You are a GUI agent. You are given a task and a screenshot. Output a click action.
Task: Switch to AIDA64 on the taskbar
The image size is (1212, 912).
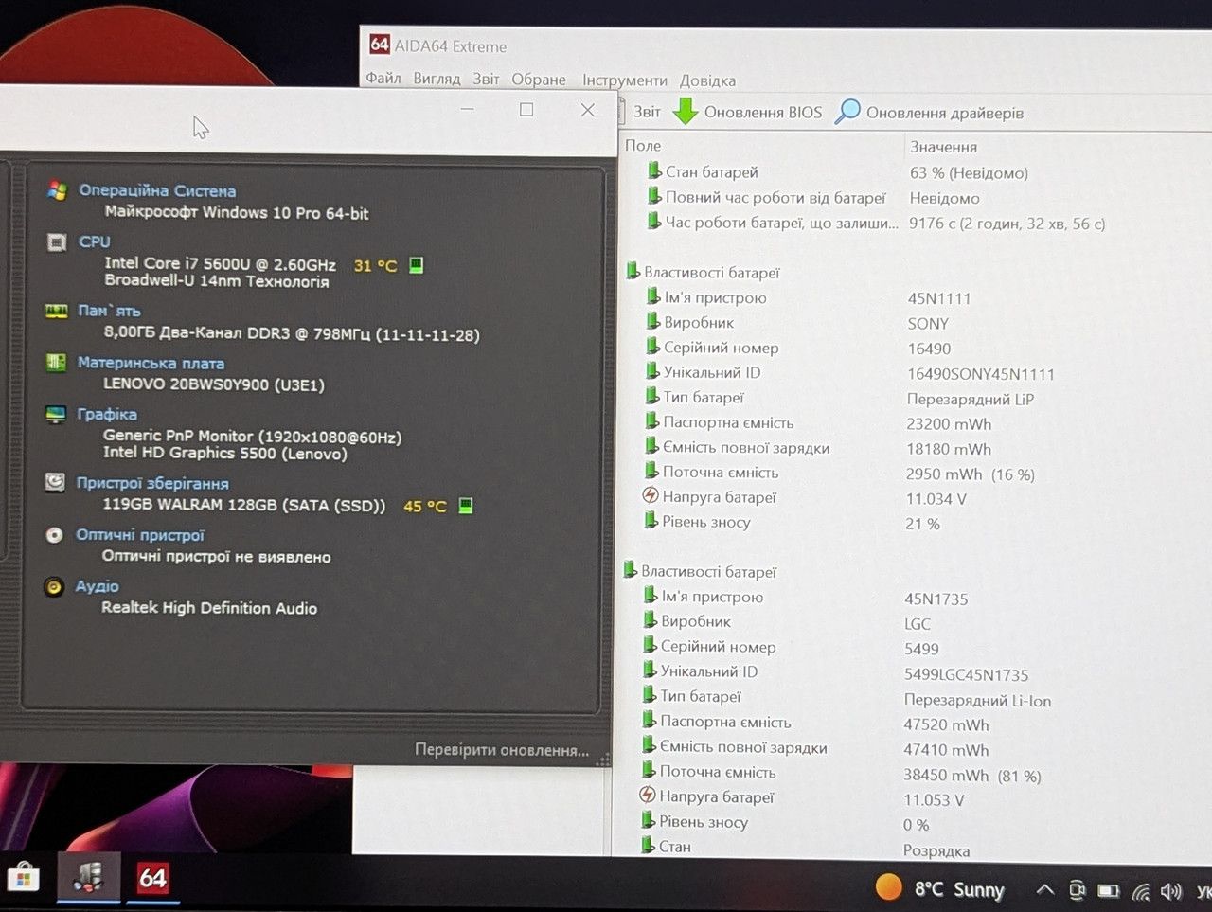(x=152, y=879)
